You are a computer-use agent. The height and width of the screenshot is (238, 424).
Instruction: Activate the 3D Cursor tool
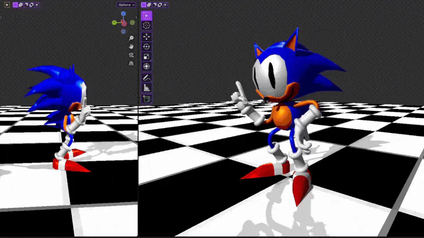pyautogui.click(x=147, y=25)
